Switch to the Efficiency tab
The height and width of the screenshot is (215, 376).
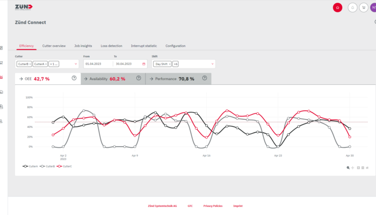click(26, 46)
